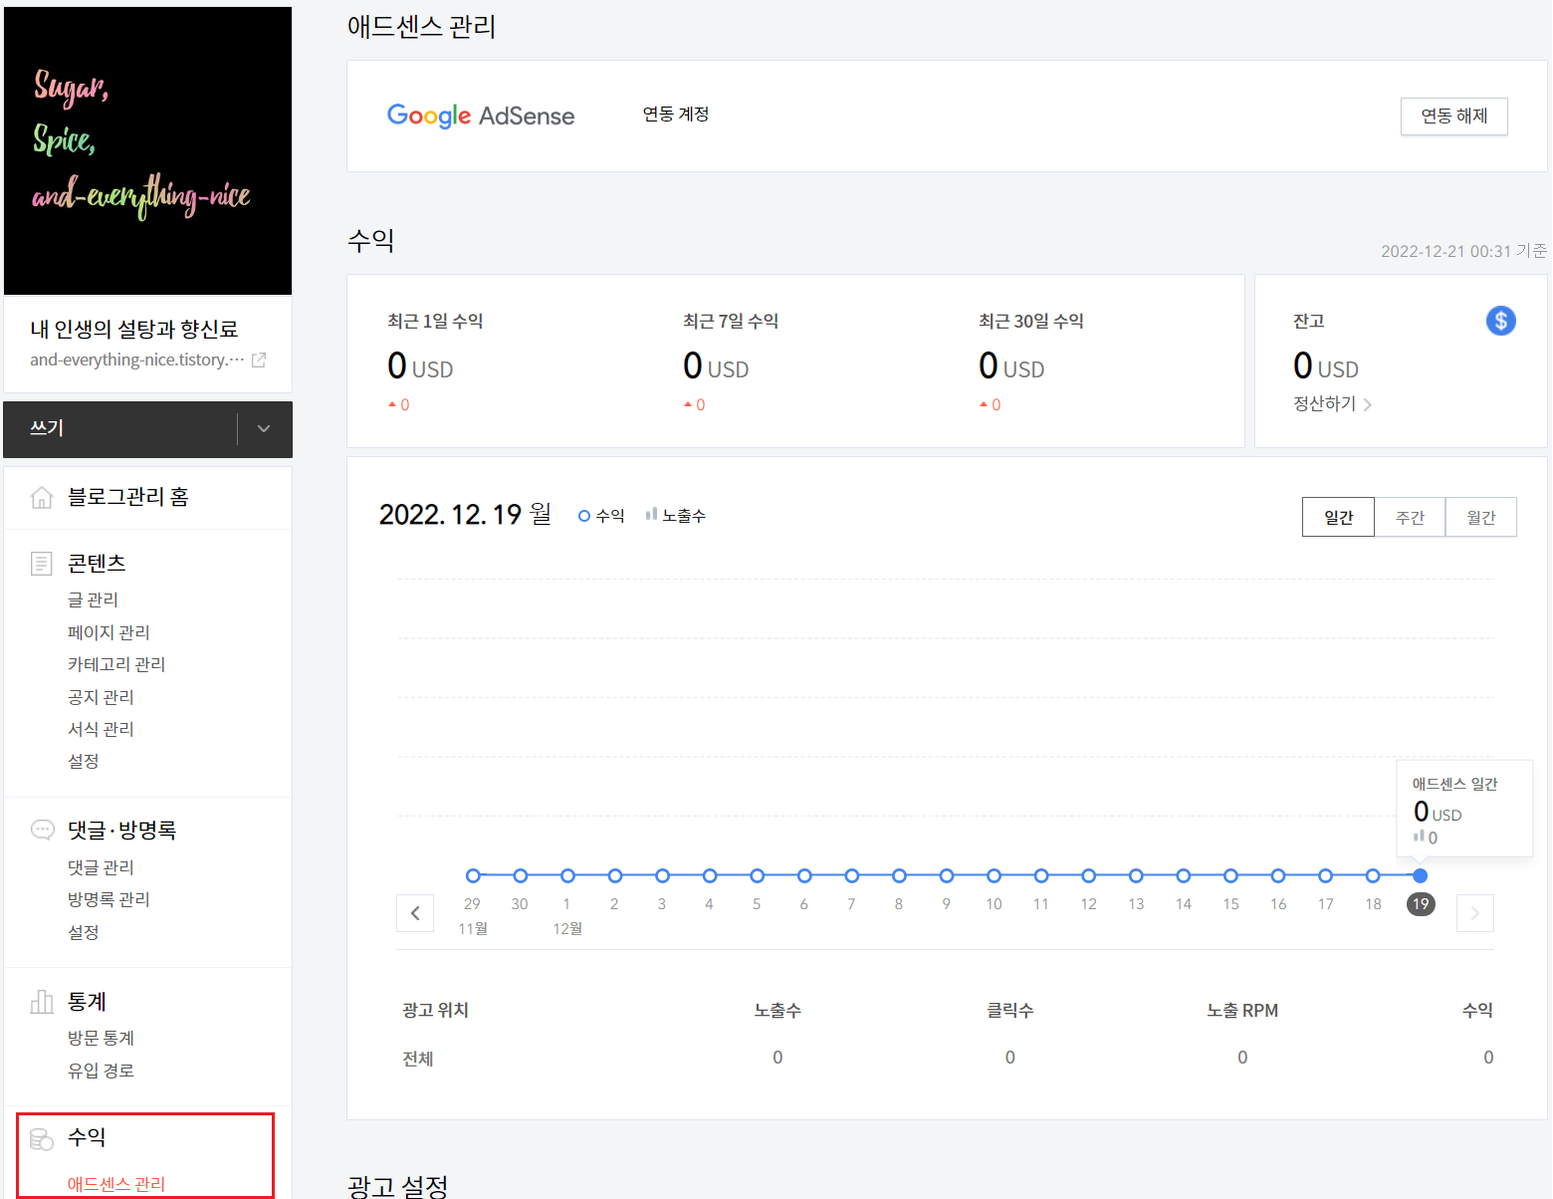Viewport: 1553px width, 1199px height.
Task: Open 서식 관리 menu item
Action: [x=101, y=729]
